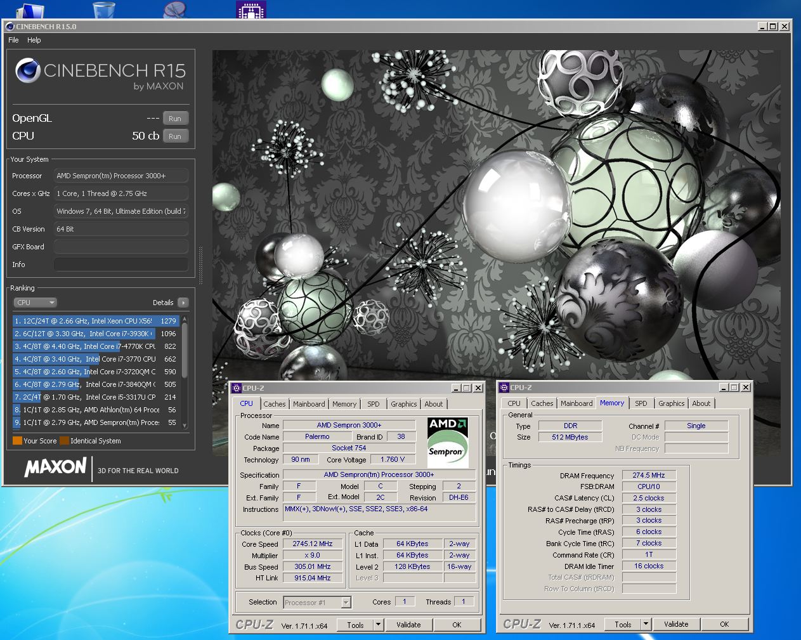Screen dimensions: 801x640
Task: Select Caches tab in right CPU-Z window
Action: (542, 403)
